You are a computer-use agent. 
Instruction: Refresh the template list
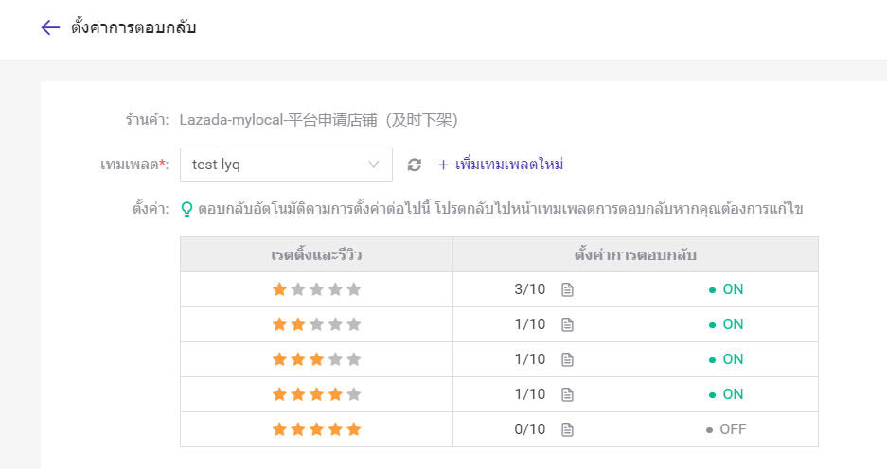pyautogui.click(x=414, y=165)
